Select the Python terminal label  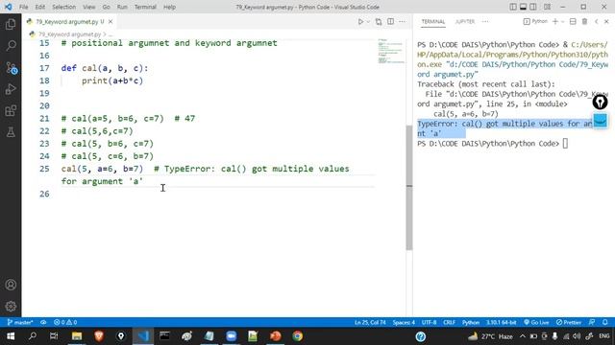point(535,22)
